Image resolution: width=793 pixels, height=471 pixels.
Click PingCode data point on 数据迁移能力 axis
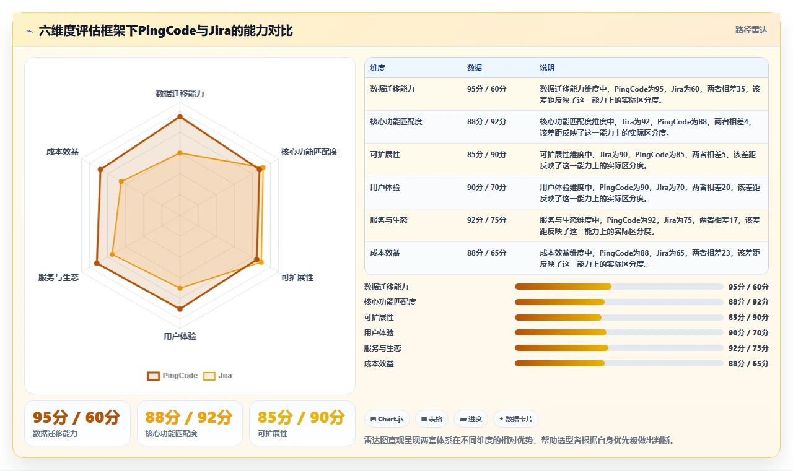point(180,116)
